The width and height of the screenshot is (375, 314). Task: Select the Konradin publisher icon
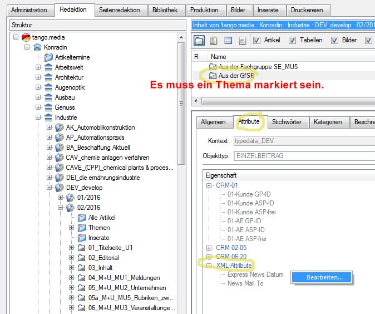(37, 47)
